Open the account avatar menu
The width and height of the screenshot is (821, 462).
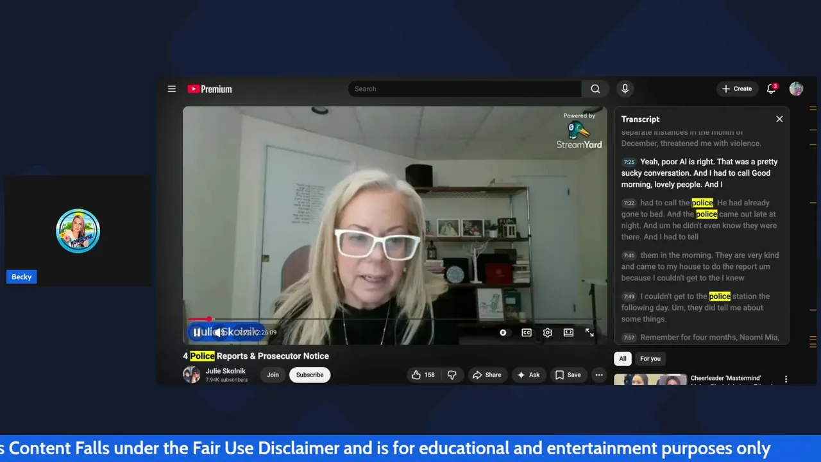[x=796, y=89]
